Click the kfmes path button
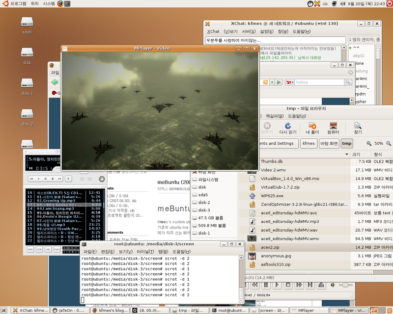 [309, 143]
